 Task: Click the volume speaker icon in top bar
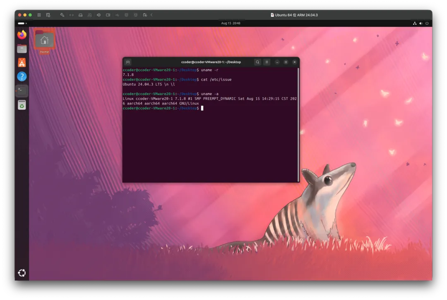pos(421,23)
